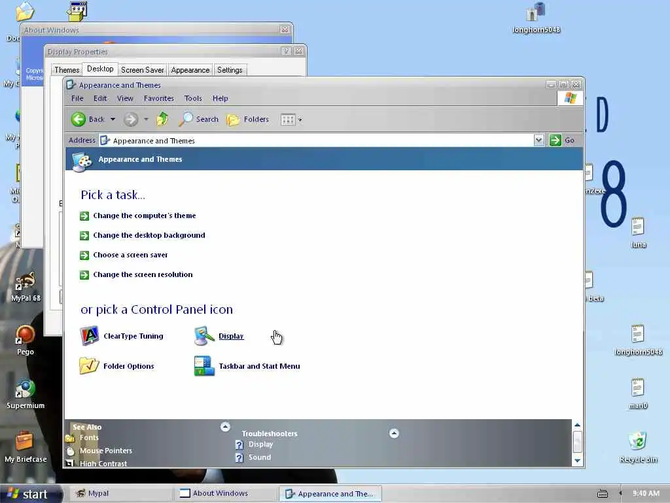This screenshot has height=503, width=670.
Task: Open the Pego desktop shortcut
Action: pos(26,341)
